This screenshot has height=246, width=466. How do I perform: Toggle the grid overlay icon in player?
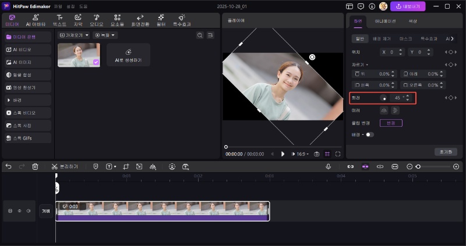(327, 154)
